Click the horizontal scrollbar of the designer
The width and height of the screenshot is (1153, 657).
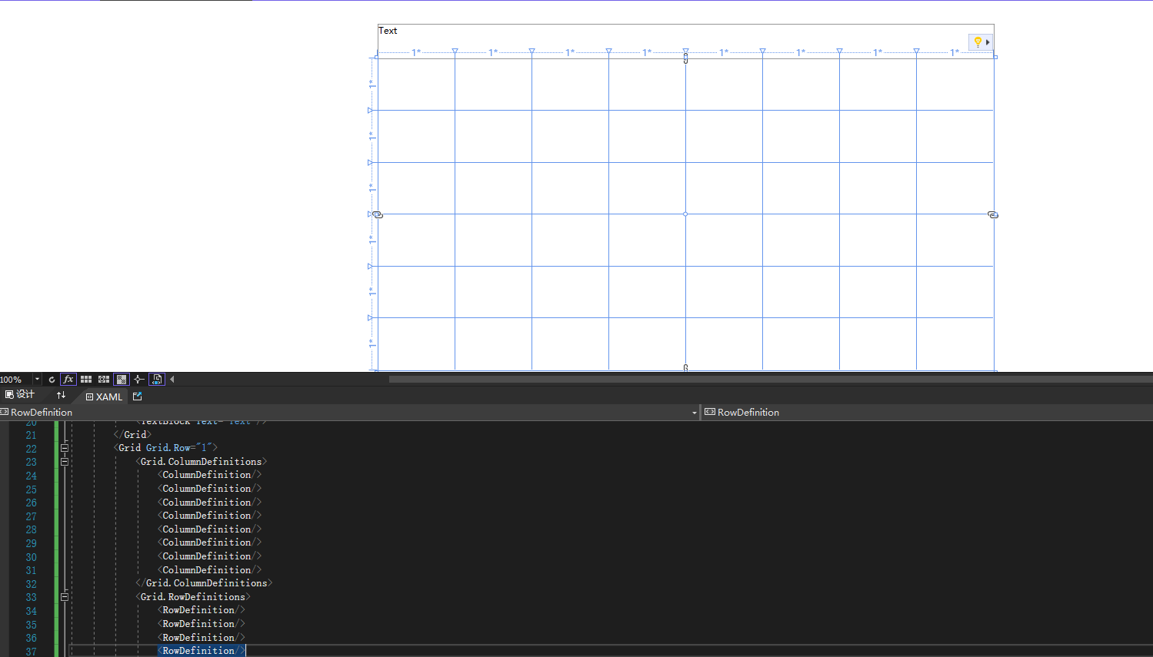coord(771,379)
